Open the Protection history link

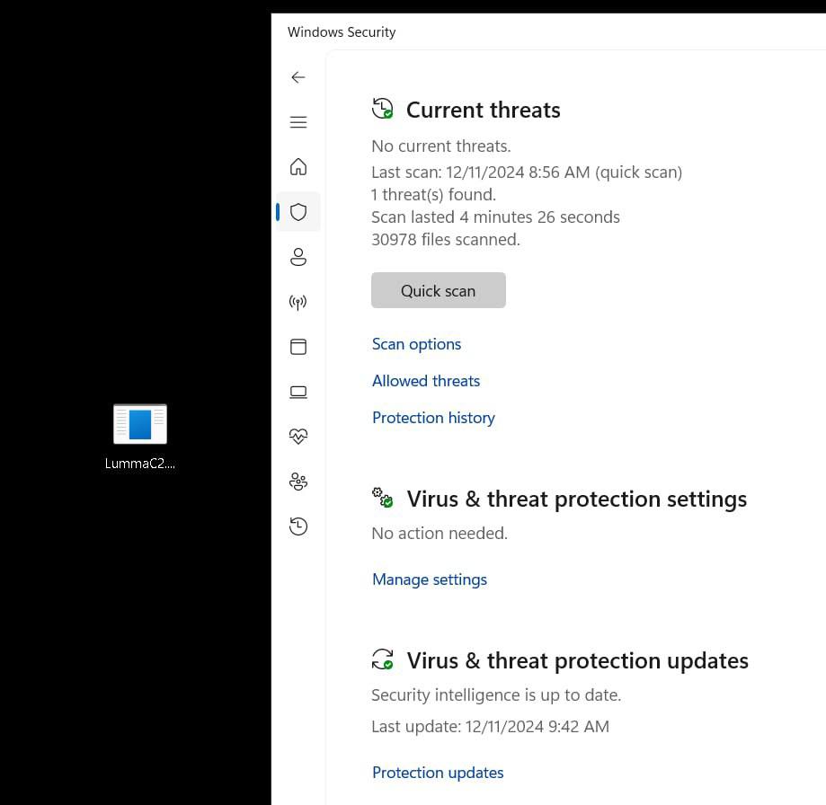(433, 418)
